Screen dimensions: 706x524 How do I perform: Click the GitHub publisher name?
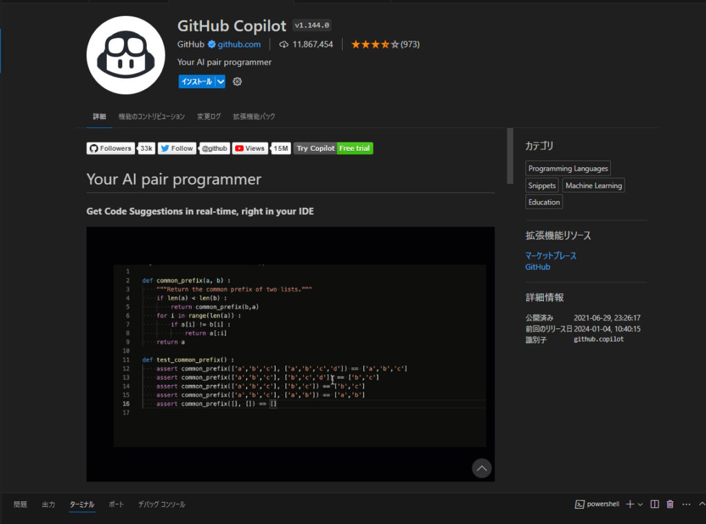(191, 44)
